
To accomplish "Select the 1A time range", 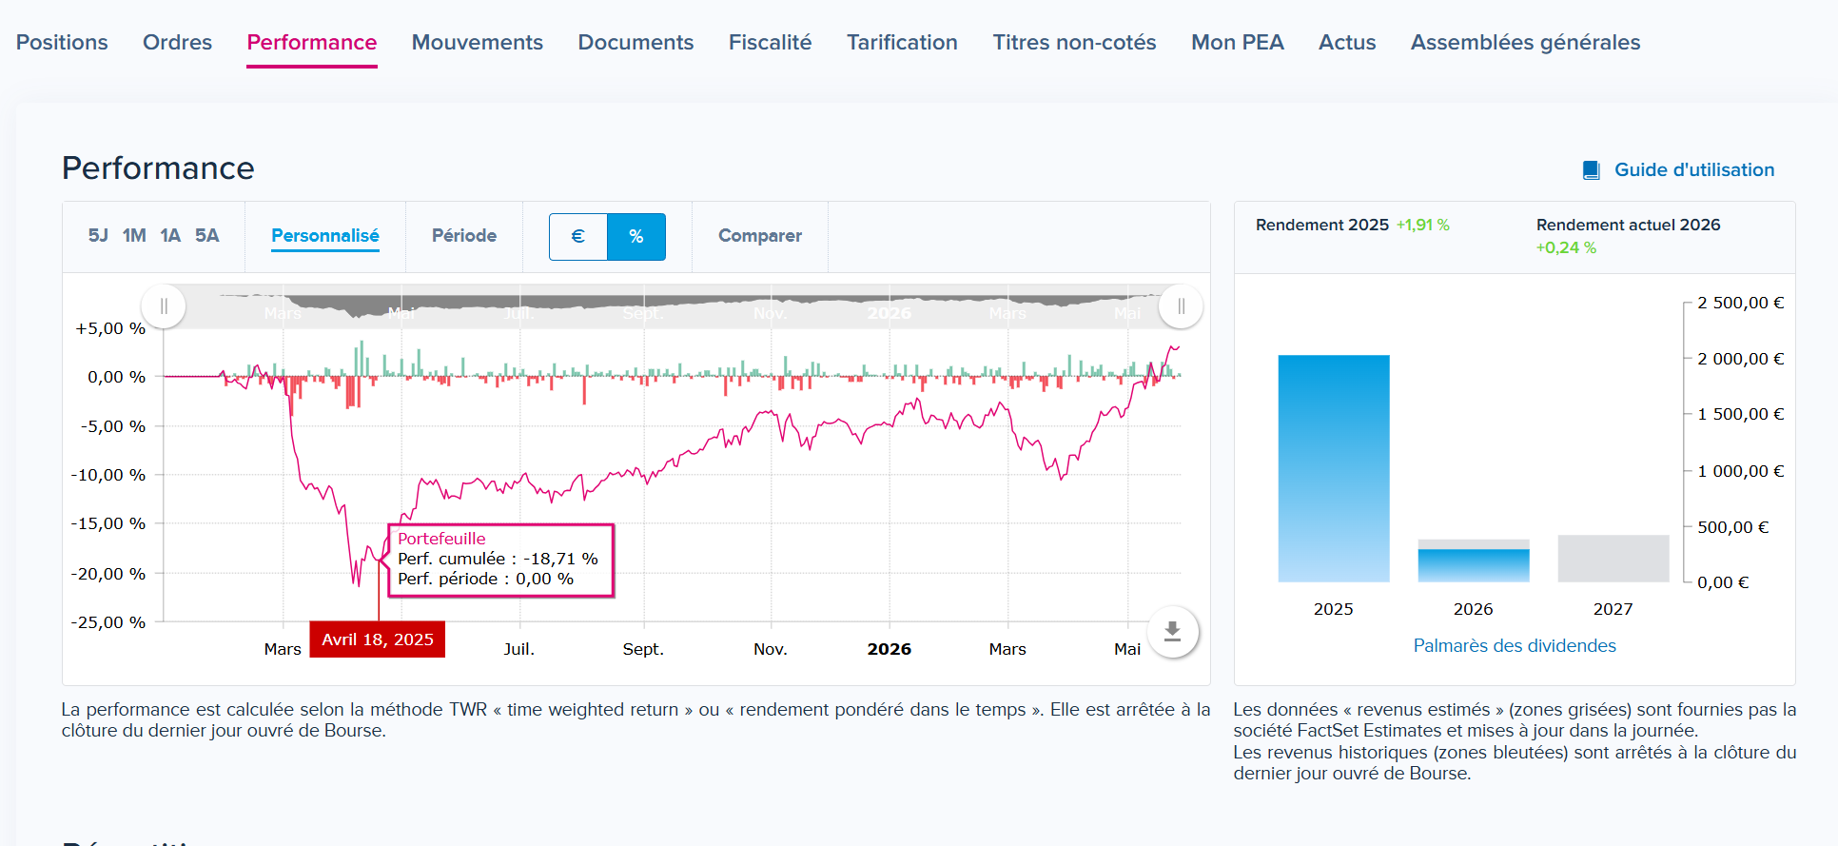I will pos(170,236).
